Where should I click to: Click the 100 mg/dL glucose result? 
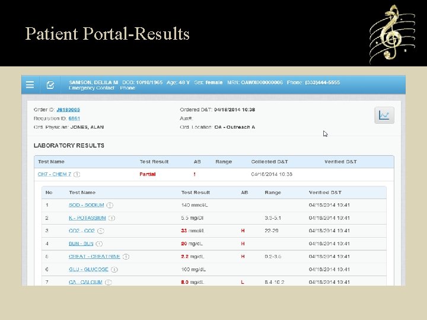pyautogui.click(x=193, y=270)
